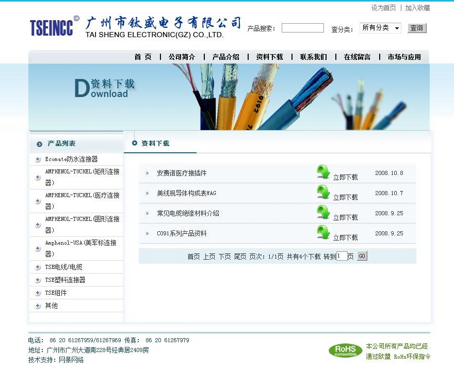Viewport: 454px width, 367px height.
Task: Select TSE电线/电缆 in product list
Action: click(63, 267)
